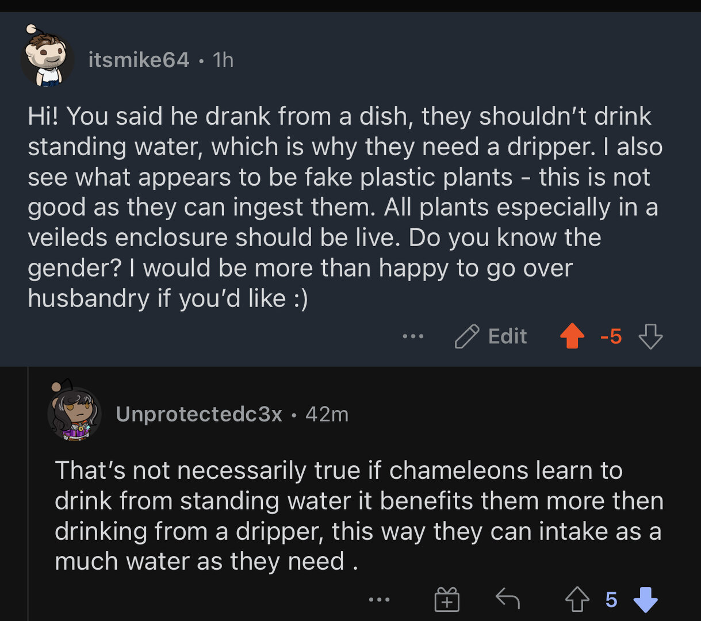Toggle the orange upvote on itsmike64's comment

(x=572, y=336)
